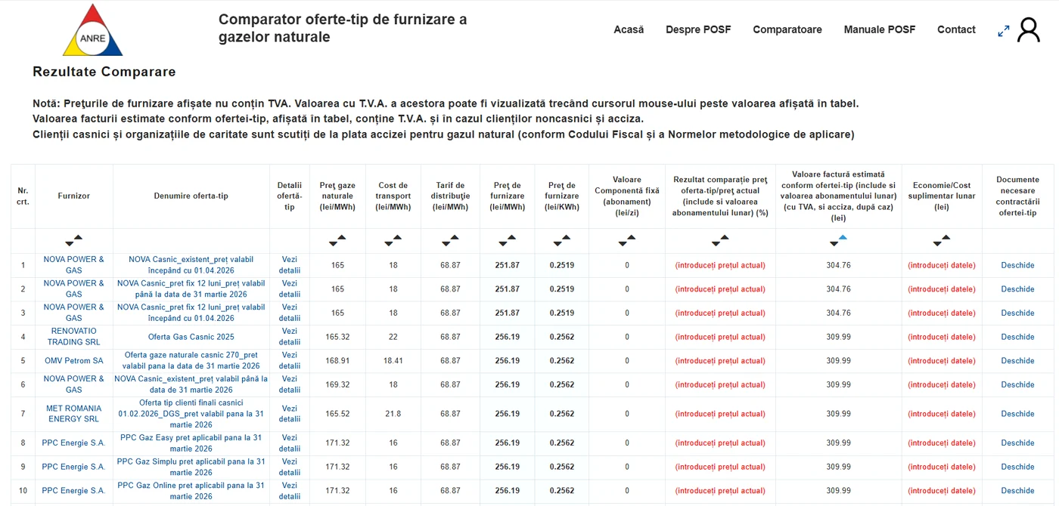Open offer PPC Gaz Easy
The height and width of the screenshot is (506, 1059).
click(x=191, y=443)
